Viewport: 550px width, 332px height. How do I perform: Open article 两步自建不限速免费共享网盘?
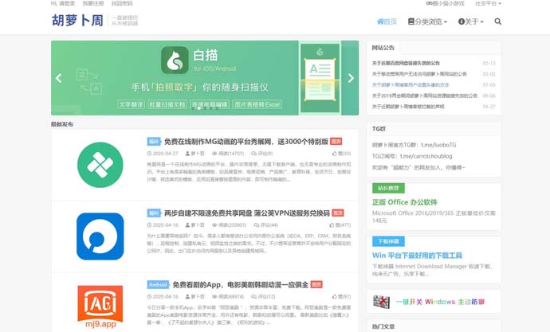(247, 213)
